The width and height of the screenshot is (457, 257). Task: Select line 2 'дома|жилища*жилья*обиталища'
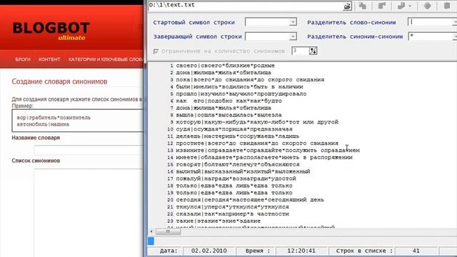224,73
